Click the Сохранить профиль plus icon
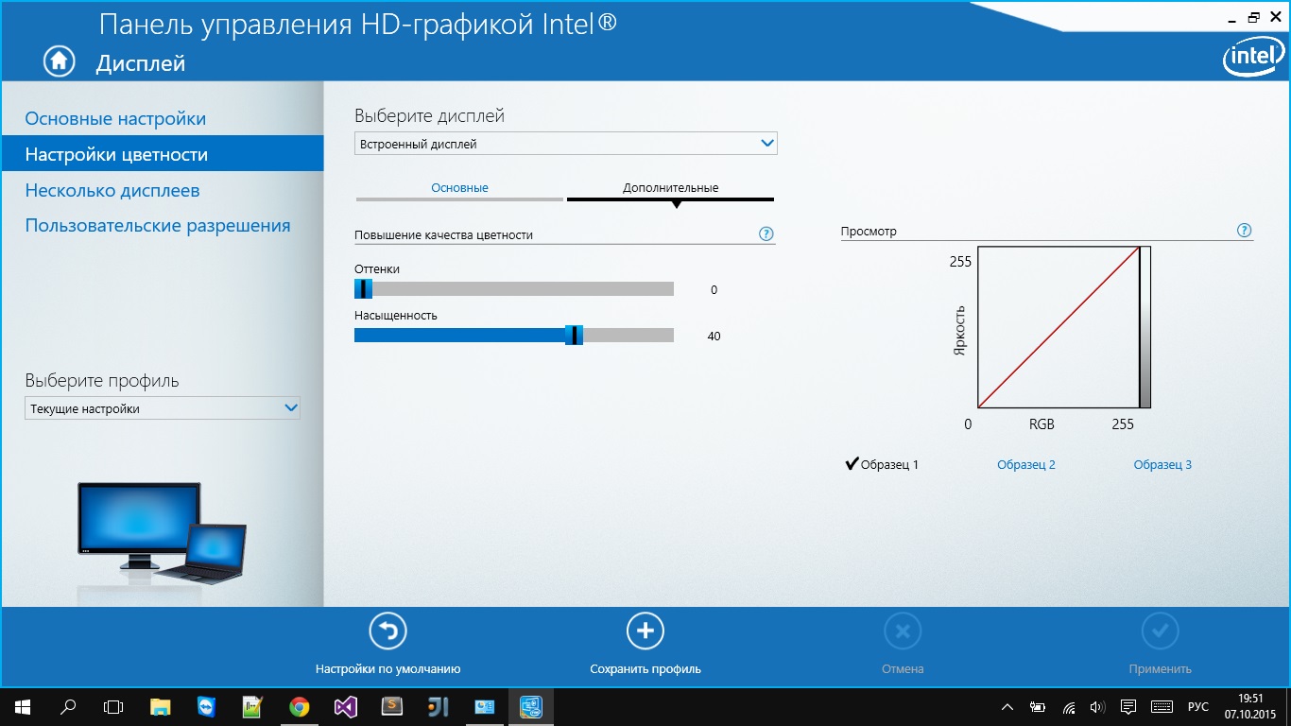1291x726 pixels. coord(645,631)
